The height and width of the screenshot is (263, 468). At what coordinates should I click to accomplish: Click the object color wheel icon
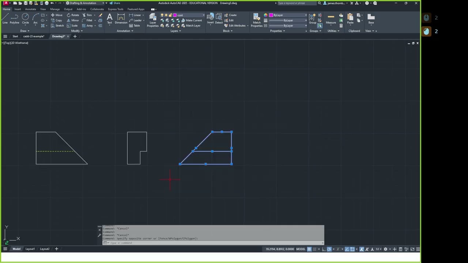[x=266, y=15]
